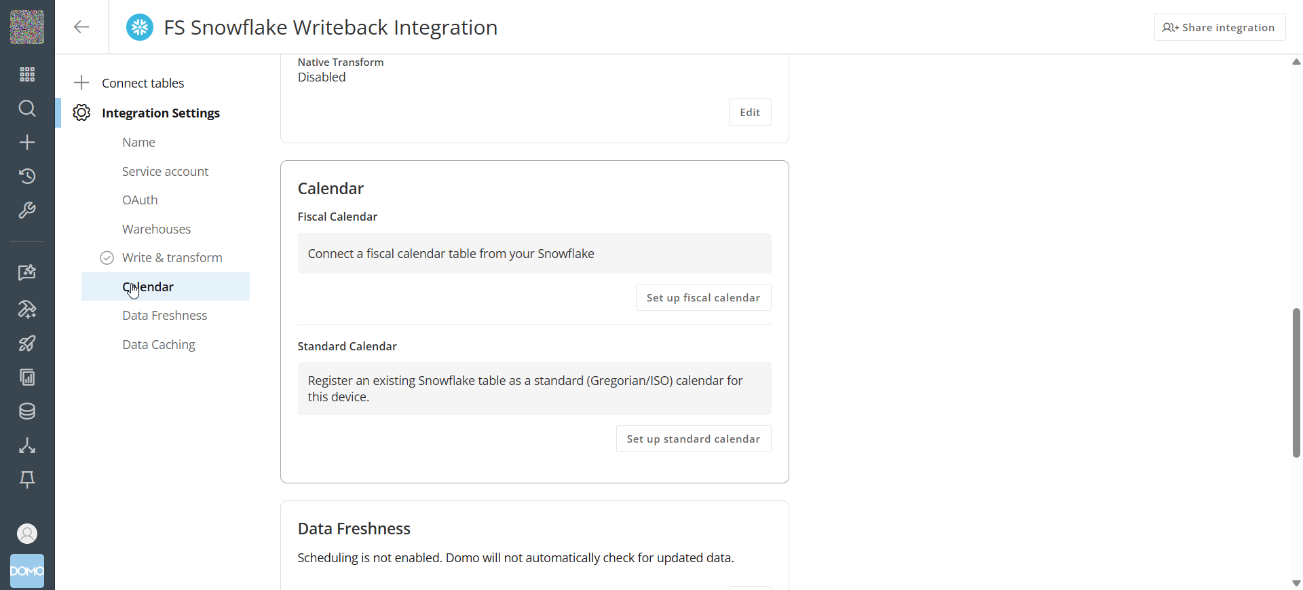Click the scrollbar up arrow
This screenshot has width=1303, height=590.
(x=1296, y=62)
